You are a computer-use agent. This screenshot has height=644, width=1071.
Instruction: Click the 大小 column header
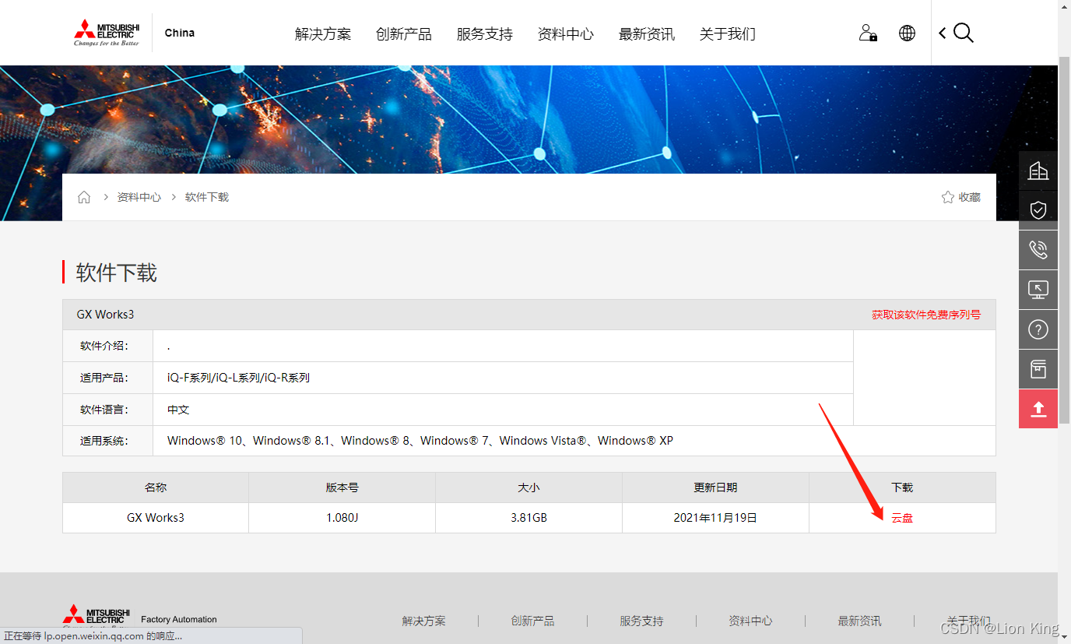coord(529,487)
